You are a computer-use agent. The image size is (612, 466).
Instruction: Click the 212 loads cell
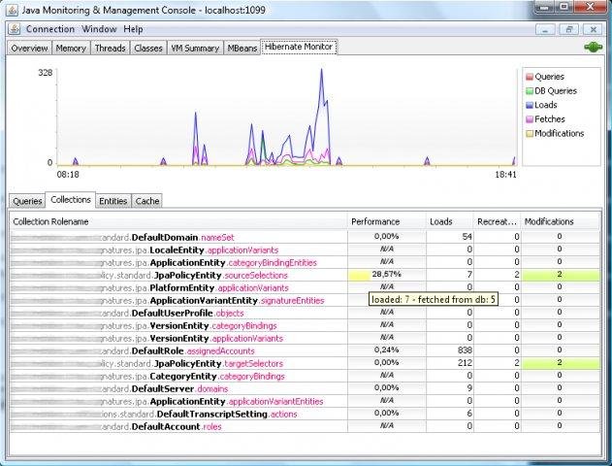coord(450,363)
